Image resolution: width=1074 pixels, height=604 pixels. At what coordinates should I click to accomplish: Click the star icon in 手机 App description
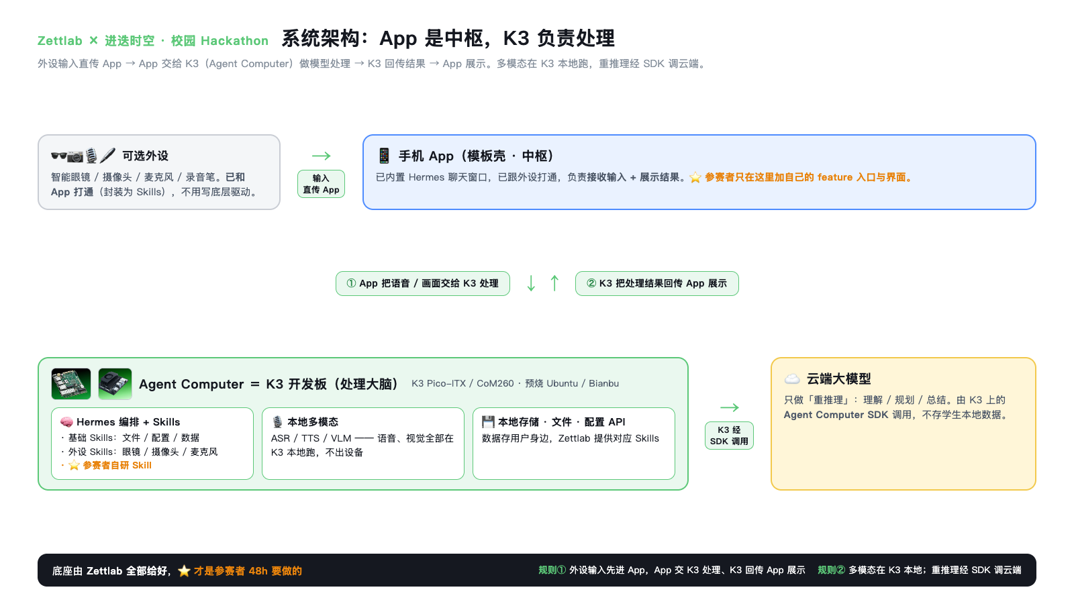(x=695, y=178)
